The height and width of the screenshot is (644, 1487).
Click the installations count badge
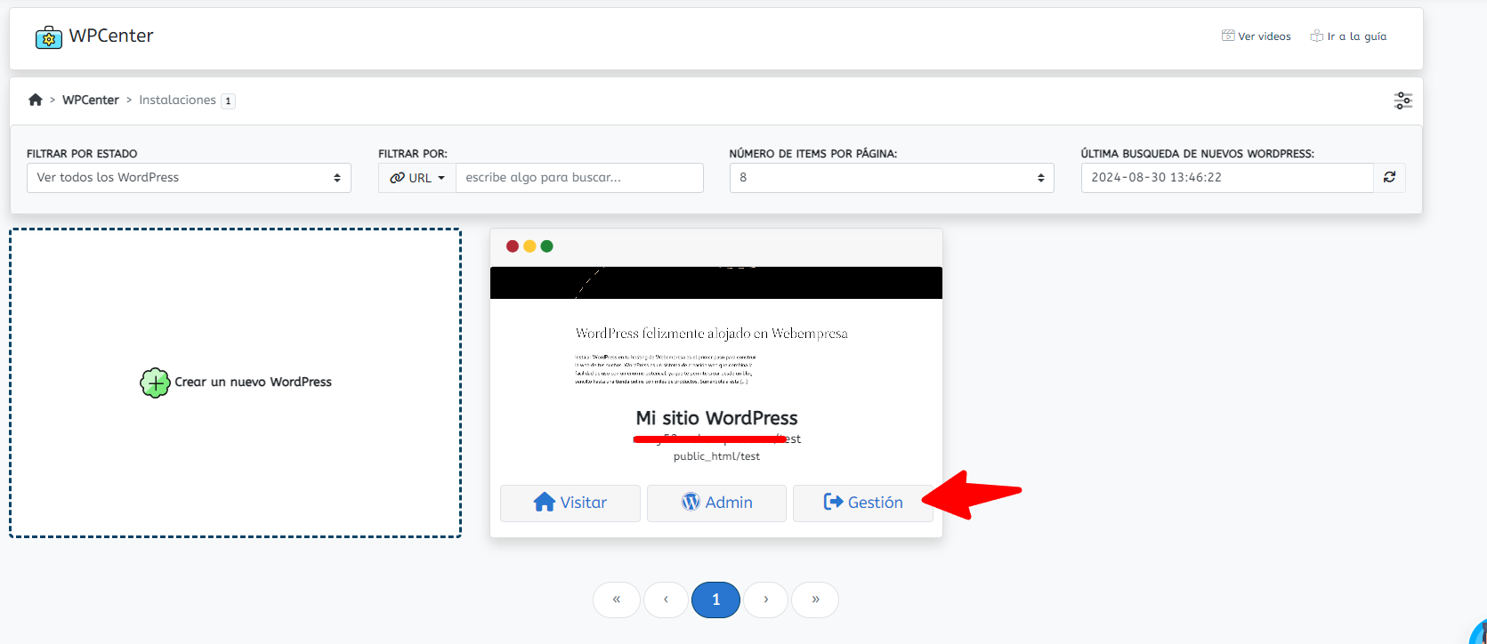click(x=228, y=101)
